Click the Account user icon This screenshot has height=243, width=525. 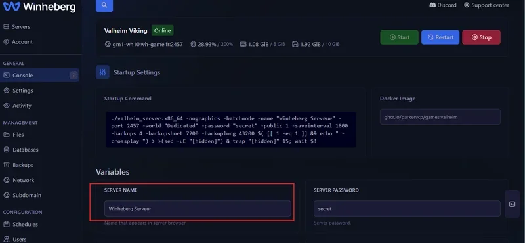pyautogui.click(x=6, y=42)
